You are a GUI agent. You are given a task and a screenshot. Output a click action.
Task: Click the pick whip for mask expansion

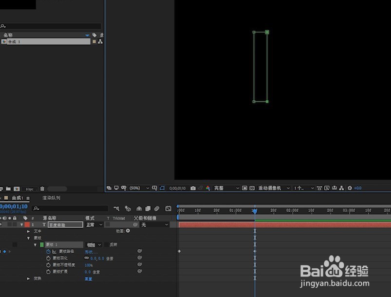[x=139, y=271]
